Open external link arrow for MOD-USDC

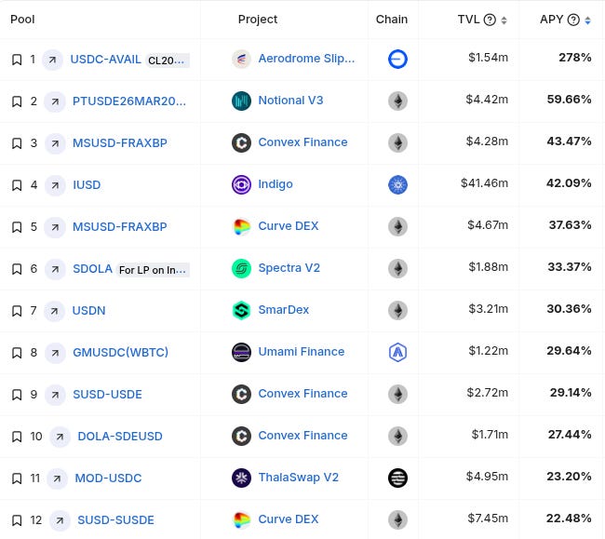point(57,478)
